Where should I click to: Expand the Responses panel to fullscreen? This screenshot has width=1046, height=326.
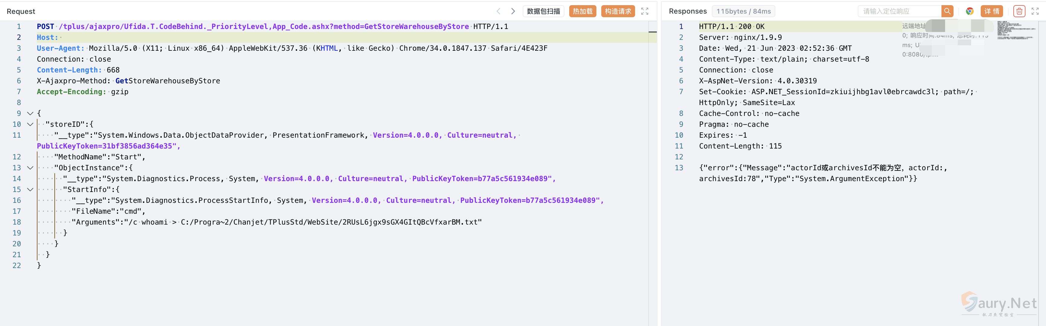(1035, 11)
